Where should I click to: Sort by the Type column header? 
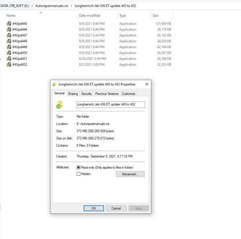(123, 16)
